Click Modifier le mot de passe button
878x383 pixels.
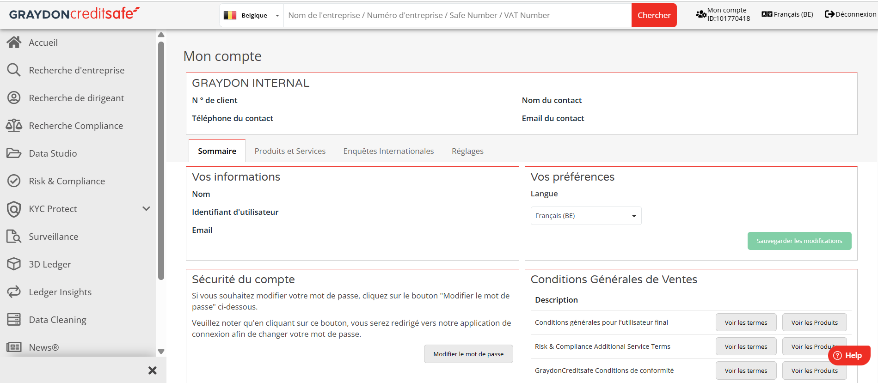pos(468,354)
